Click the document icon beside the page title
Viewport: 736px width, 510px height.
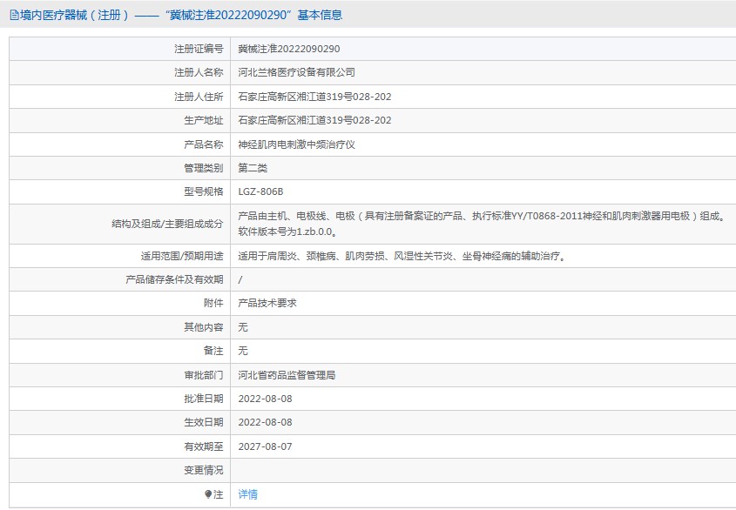[x=14, y=15]
